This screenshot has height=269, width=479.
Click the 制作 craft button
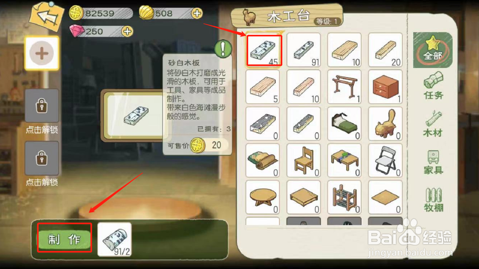click(64, 239)
